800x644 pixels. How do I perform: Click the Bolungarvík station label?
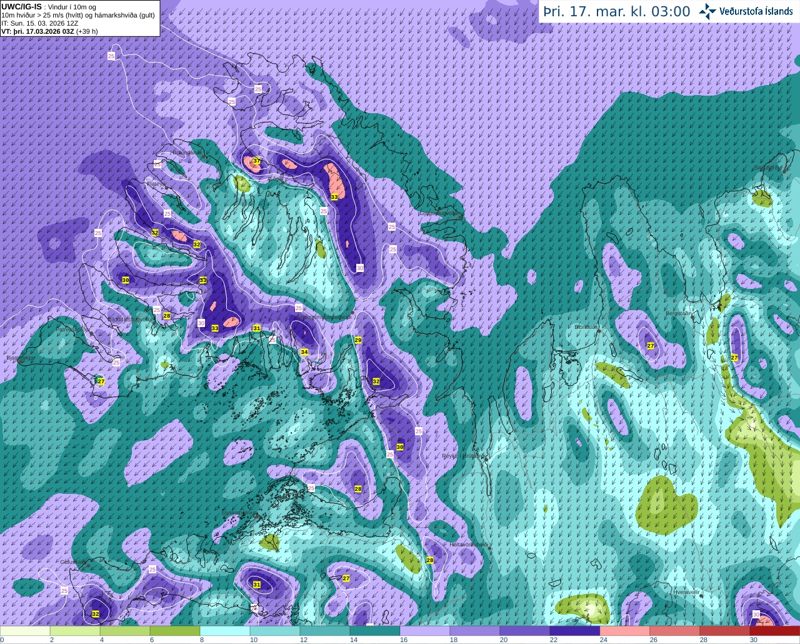(x=186, y=152)
